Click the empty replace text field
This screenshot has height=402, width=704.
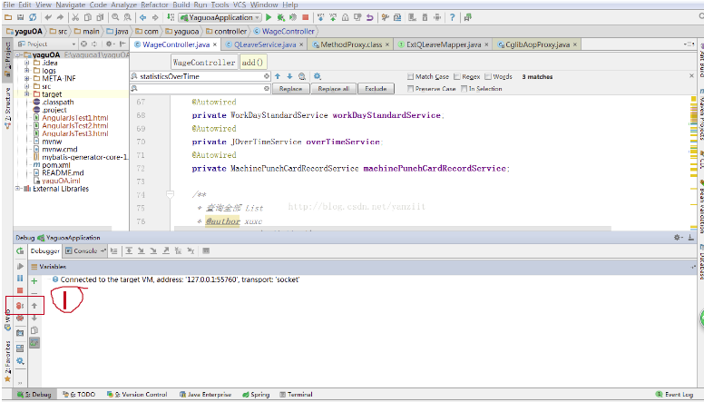tap(200, 89)
